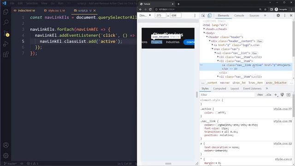This screenshot has height=166, width=295.
Task: Toggle computed styles sidebar pane icon
Action: pos(289,95)
